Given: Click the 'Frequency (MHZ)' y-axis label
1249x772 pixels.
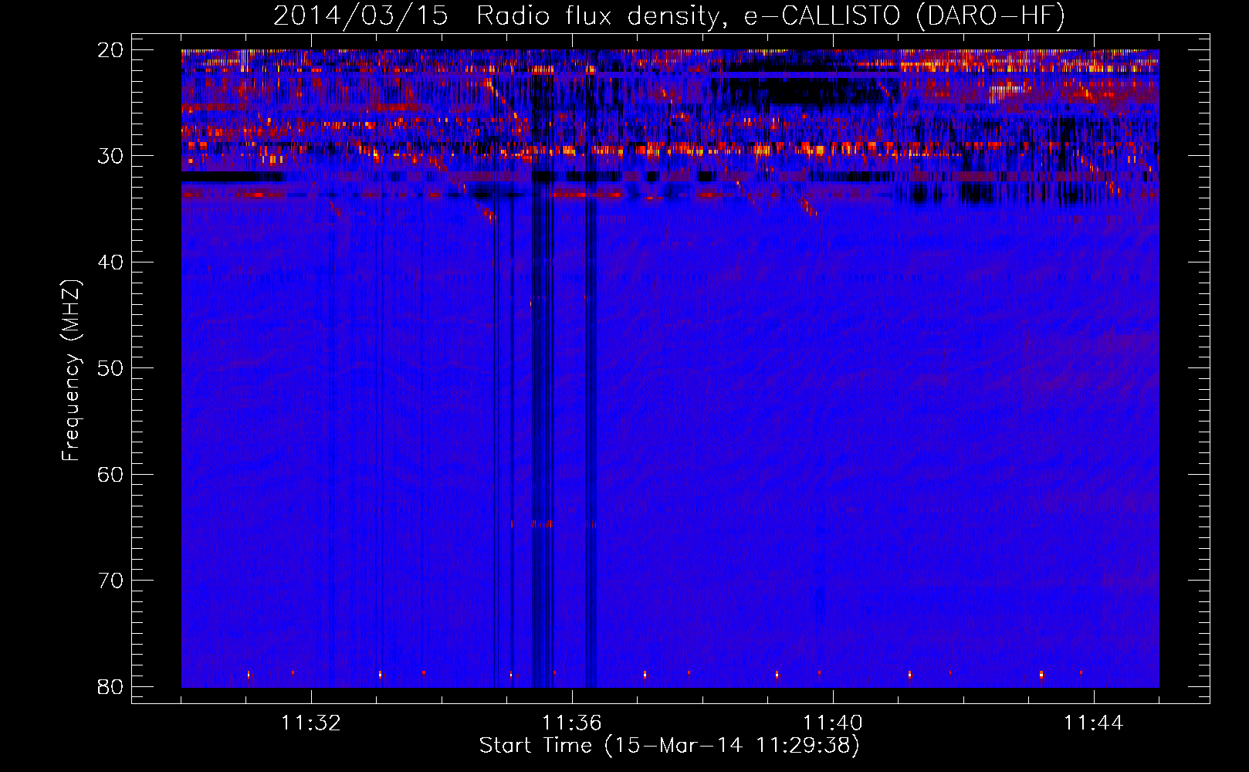Looking at the screenshot, I should 71,371.
